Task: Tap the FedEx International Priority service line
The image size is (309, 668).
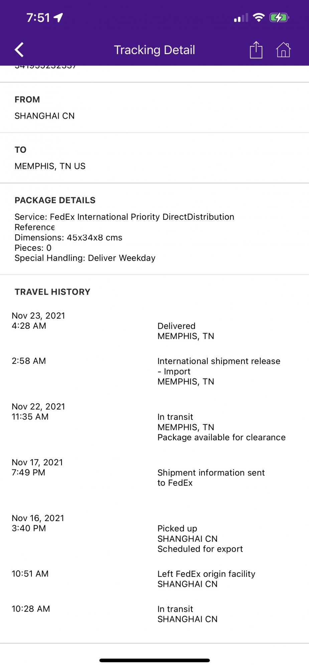Action: (124, 217)
